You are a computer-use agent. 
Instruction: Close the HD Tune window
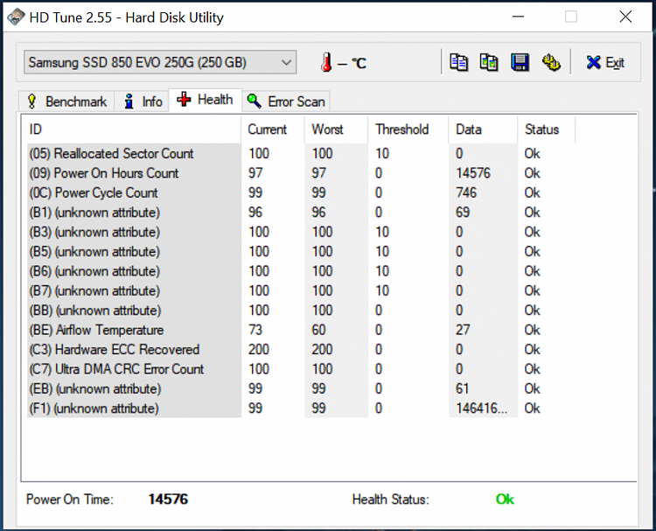click(x=625, y=17)
